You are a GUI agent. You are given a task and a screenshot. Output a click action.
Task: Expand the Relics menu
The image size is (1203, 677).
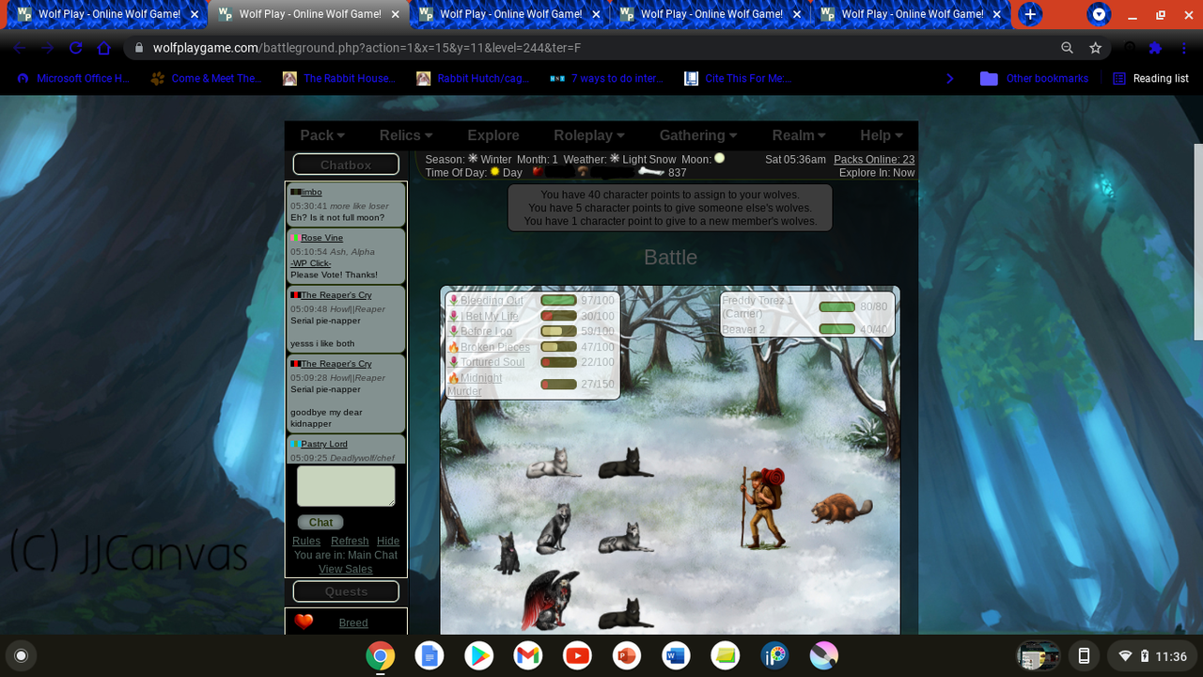coord(406,135)
